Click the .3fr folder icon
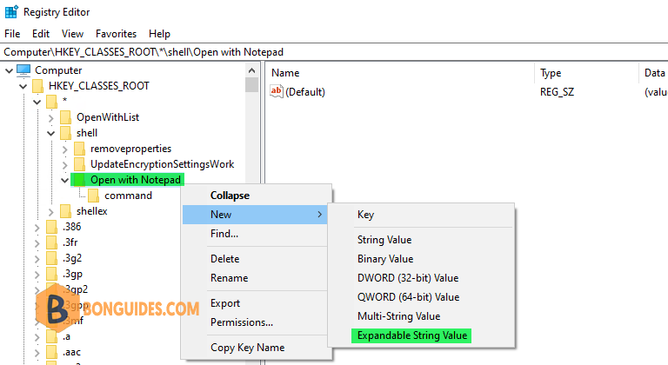 pyautogui.click(x=51, y=242)
